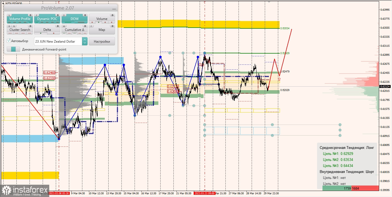Activate the Cumulative Δ button

tap(74, 30)
